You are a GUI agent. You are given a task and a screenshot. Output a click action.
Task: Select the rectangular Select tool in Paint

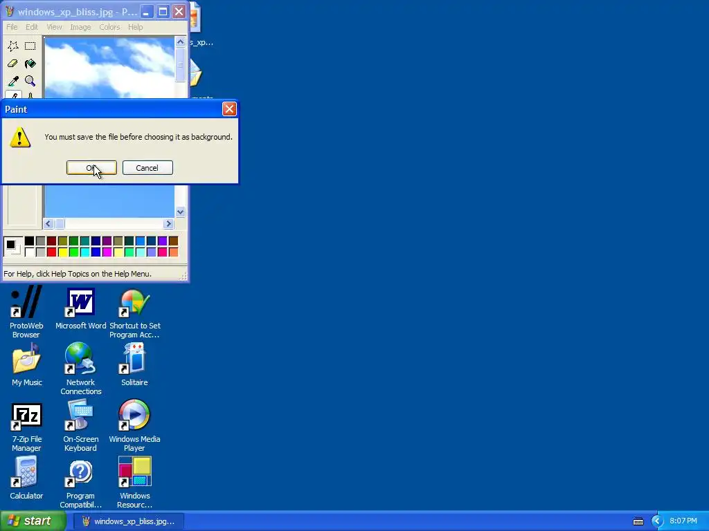[x=30, y=46]
